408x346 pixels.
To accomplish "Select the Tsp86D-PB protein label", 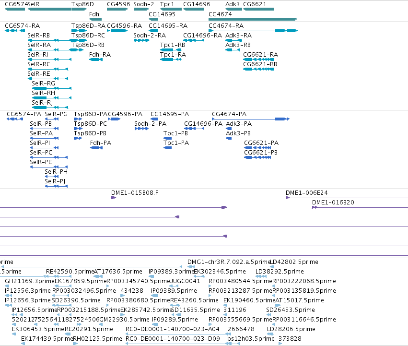I will [x=90, y=133].
